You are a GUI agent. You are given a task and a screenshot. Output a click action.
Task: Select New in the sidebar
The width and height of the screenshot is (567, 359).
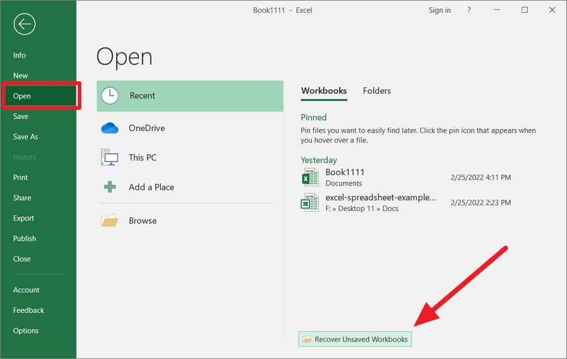click(21, 75)
